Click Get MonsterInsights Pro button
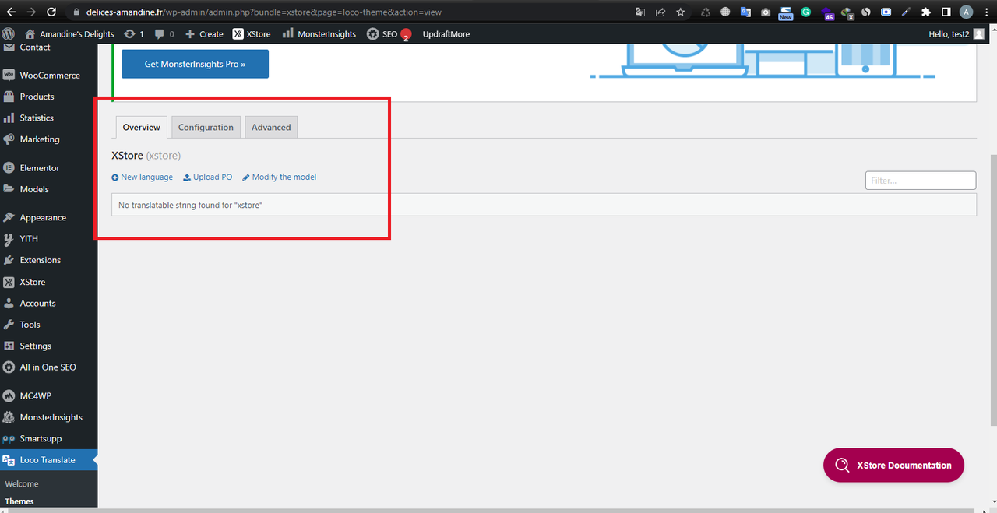This screenshot has width=997, height=513. coord(195,64)
